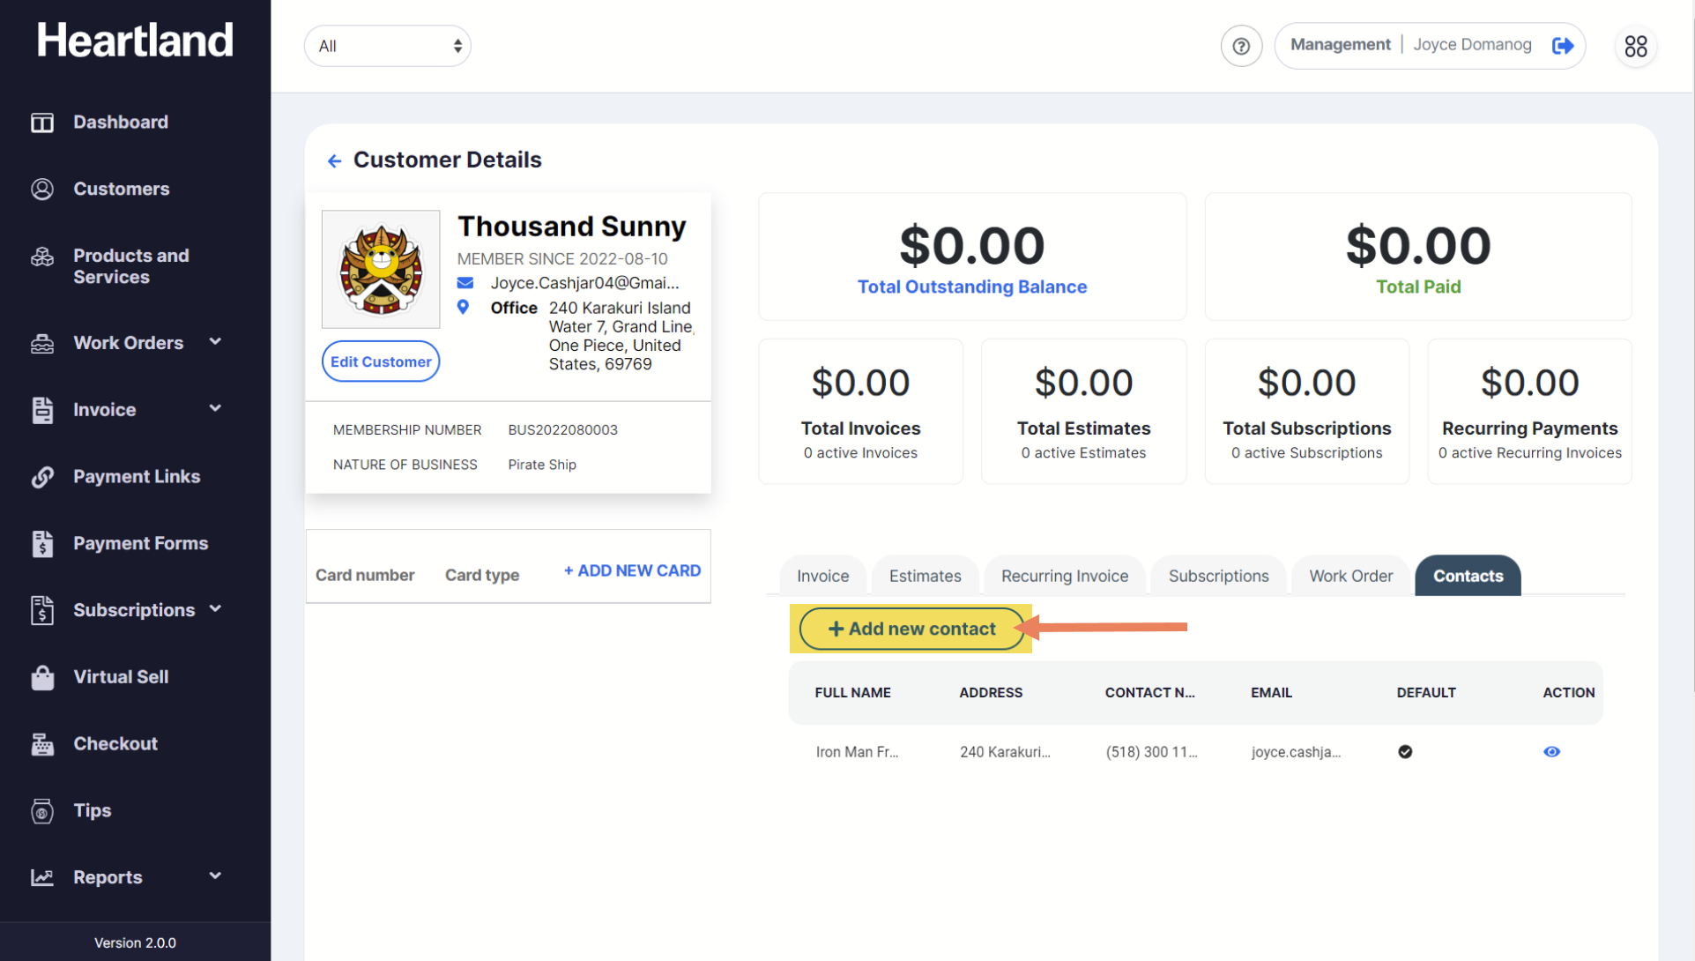This screenshot has width=1695, height=961.
Task: View contact using the eye icon
Action: [1551, 752]
